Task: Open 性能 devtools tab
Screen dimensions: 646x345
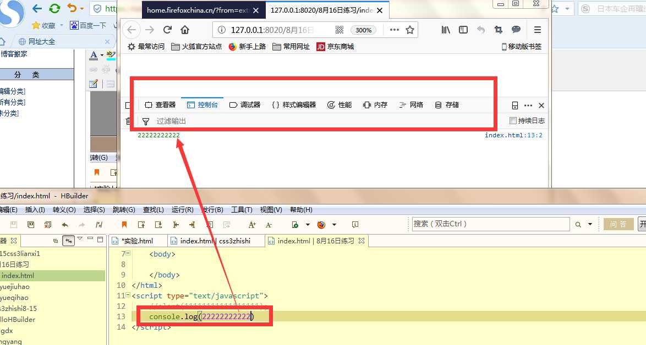Action: coord(340,105)
